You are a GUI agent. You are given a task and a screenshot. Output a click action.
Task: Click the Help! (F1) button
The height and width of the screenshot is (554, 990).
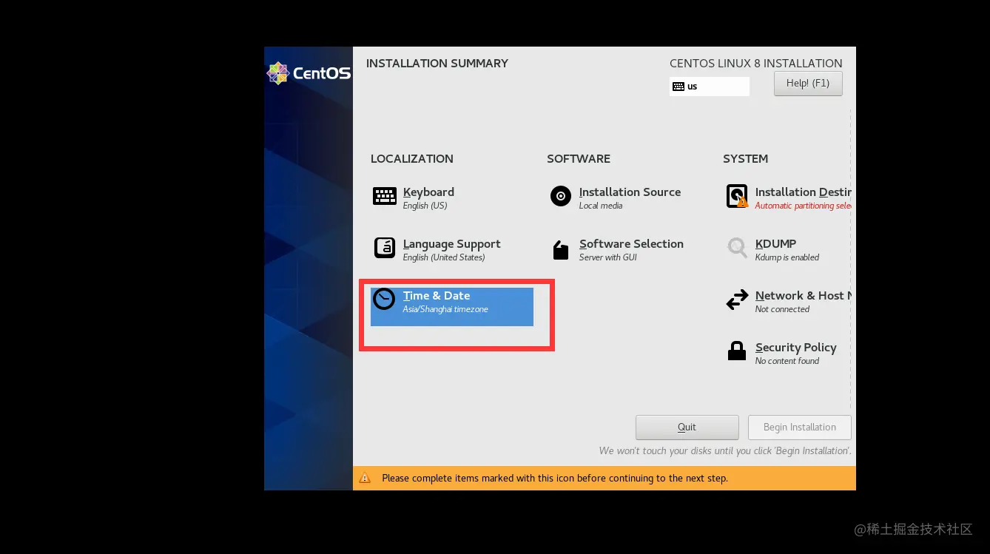808,83
